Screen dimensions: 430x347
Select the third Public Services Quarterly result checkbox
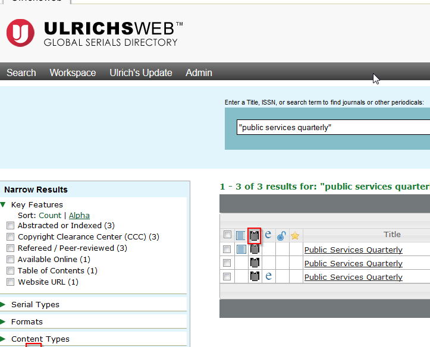point(227,277)
